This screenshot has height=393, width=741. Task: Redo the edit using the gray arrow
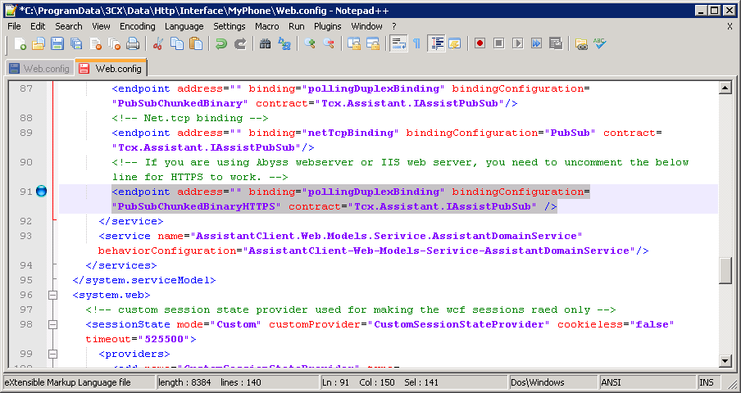point(240,44)
